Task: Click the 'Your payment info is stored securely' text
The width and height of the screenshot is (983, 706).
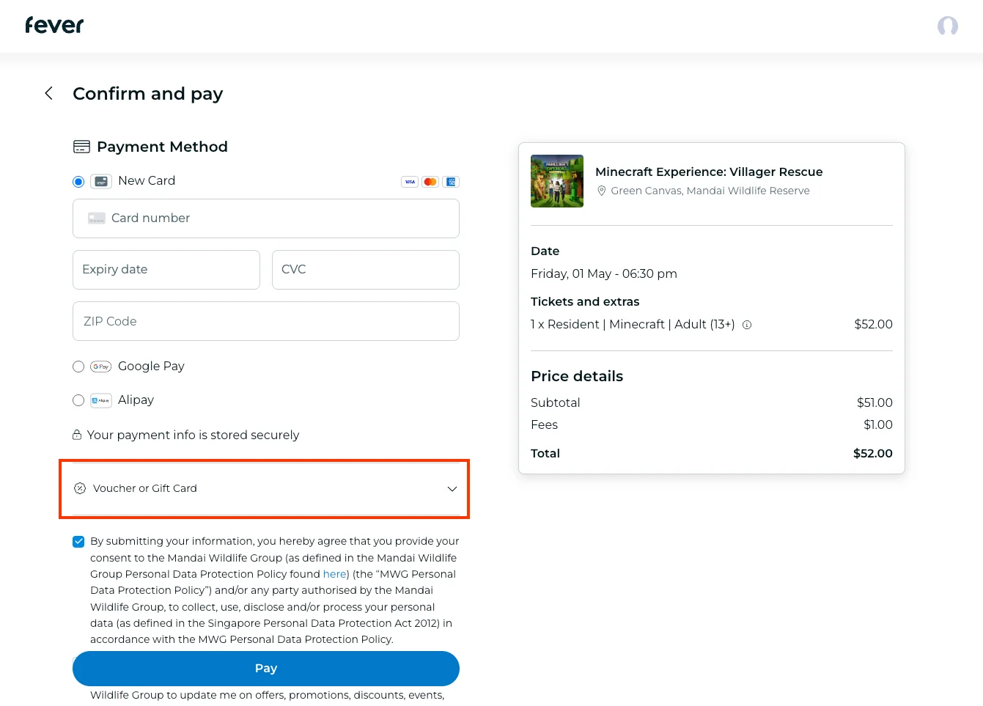Action: pyautogui.click(x=193, y=435)
